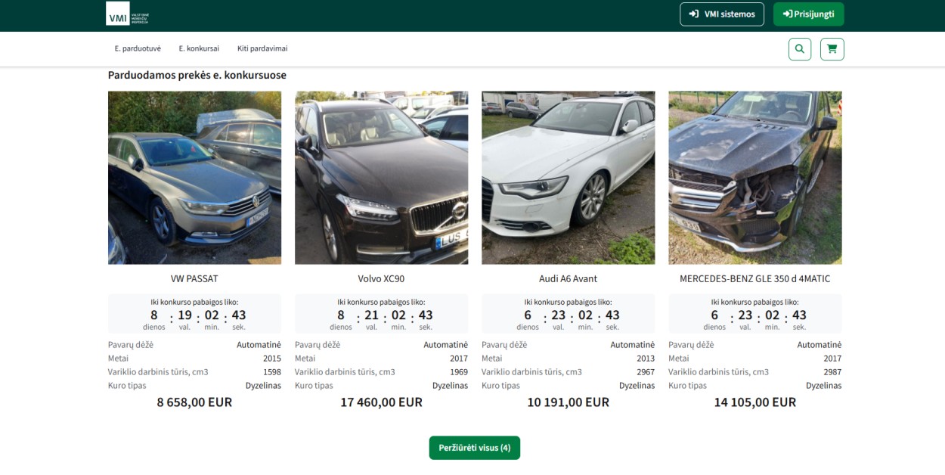
Task: Click the VMI logo in header
Action: click(x=128, y=14)
